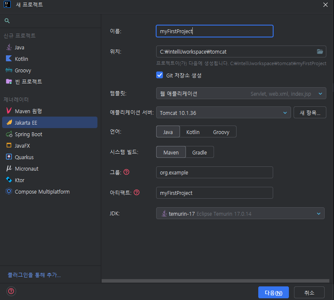Click the 아티팩트 input field
Screen dimensions: 334x300
(214, 193)
